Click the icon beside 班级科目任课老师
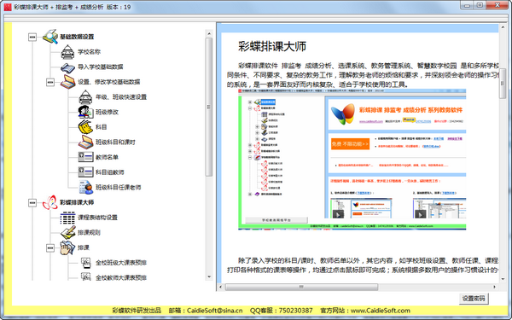Viewport: 512px width, 320px height. pyautogui.click(x=86, y=187)
